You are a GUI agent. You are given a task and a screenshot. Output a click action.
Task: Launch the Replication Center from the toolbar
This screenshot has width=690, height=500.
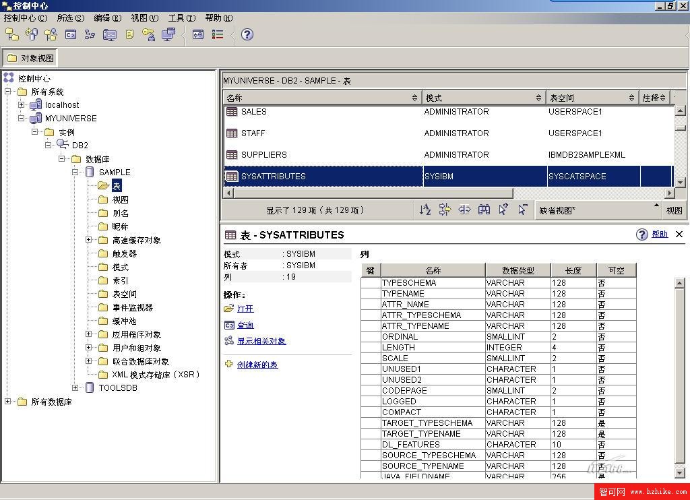coord(31,34)
